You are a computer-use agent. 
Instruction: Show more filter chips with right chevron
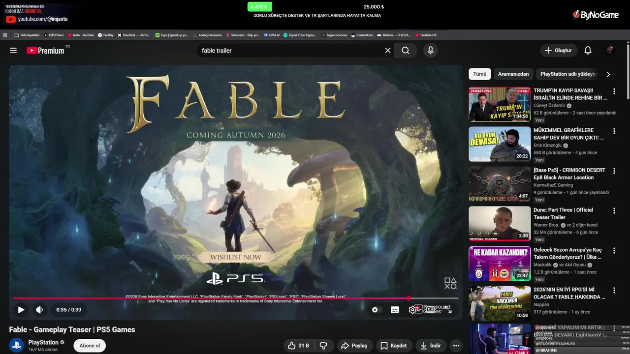click(x=608, y=74)
